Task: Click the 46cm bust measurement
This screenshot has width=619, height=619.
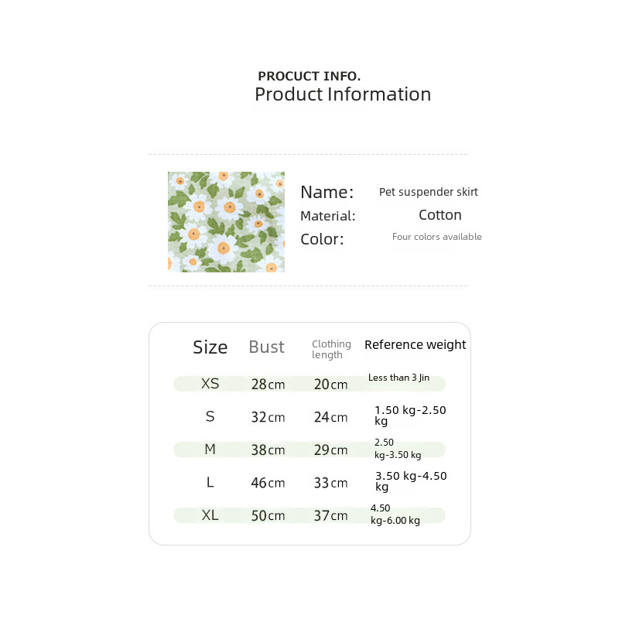Action: point(268,484)
